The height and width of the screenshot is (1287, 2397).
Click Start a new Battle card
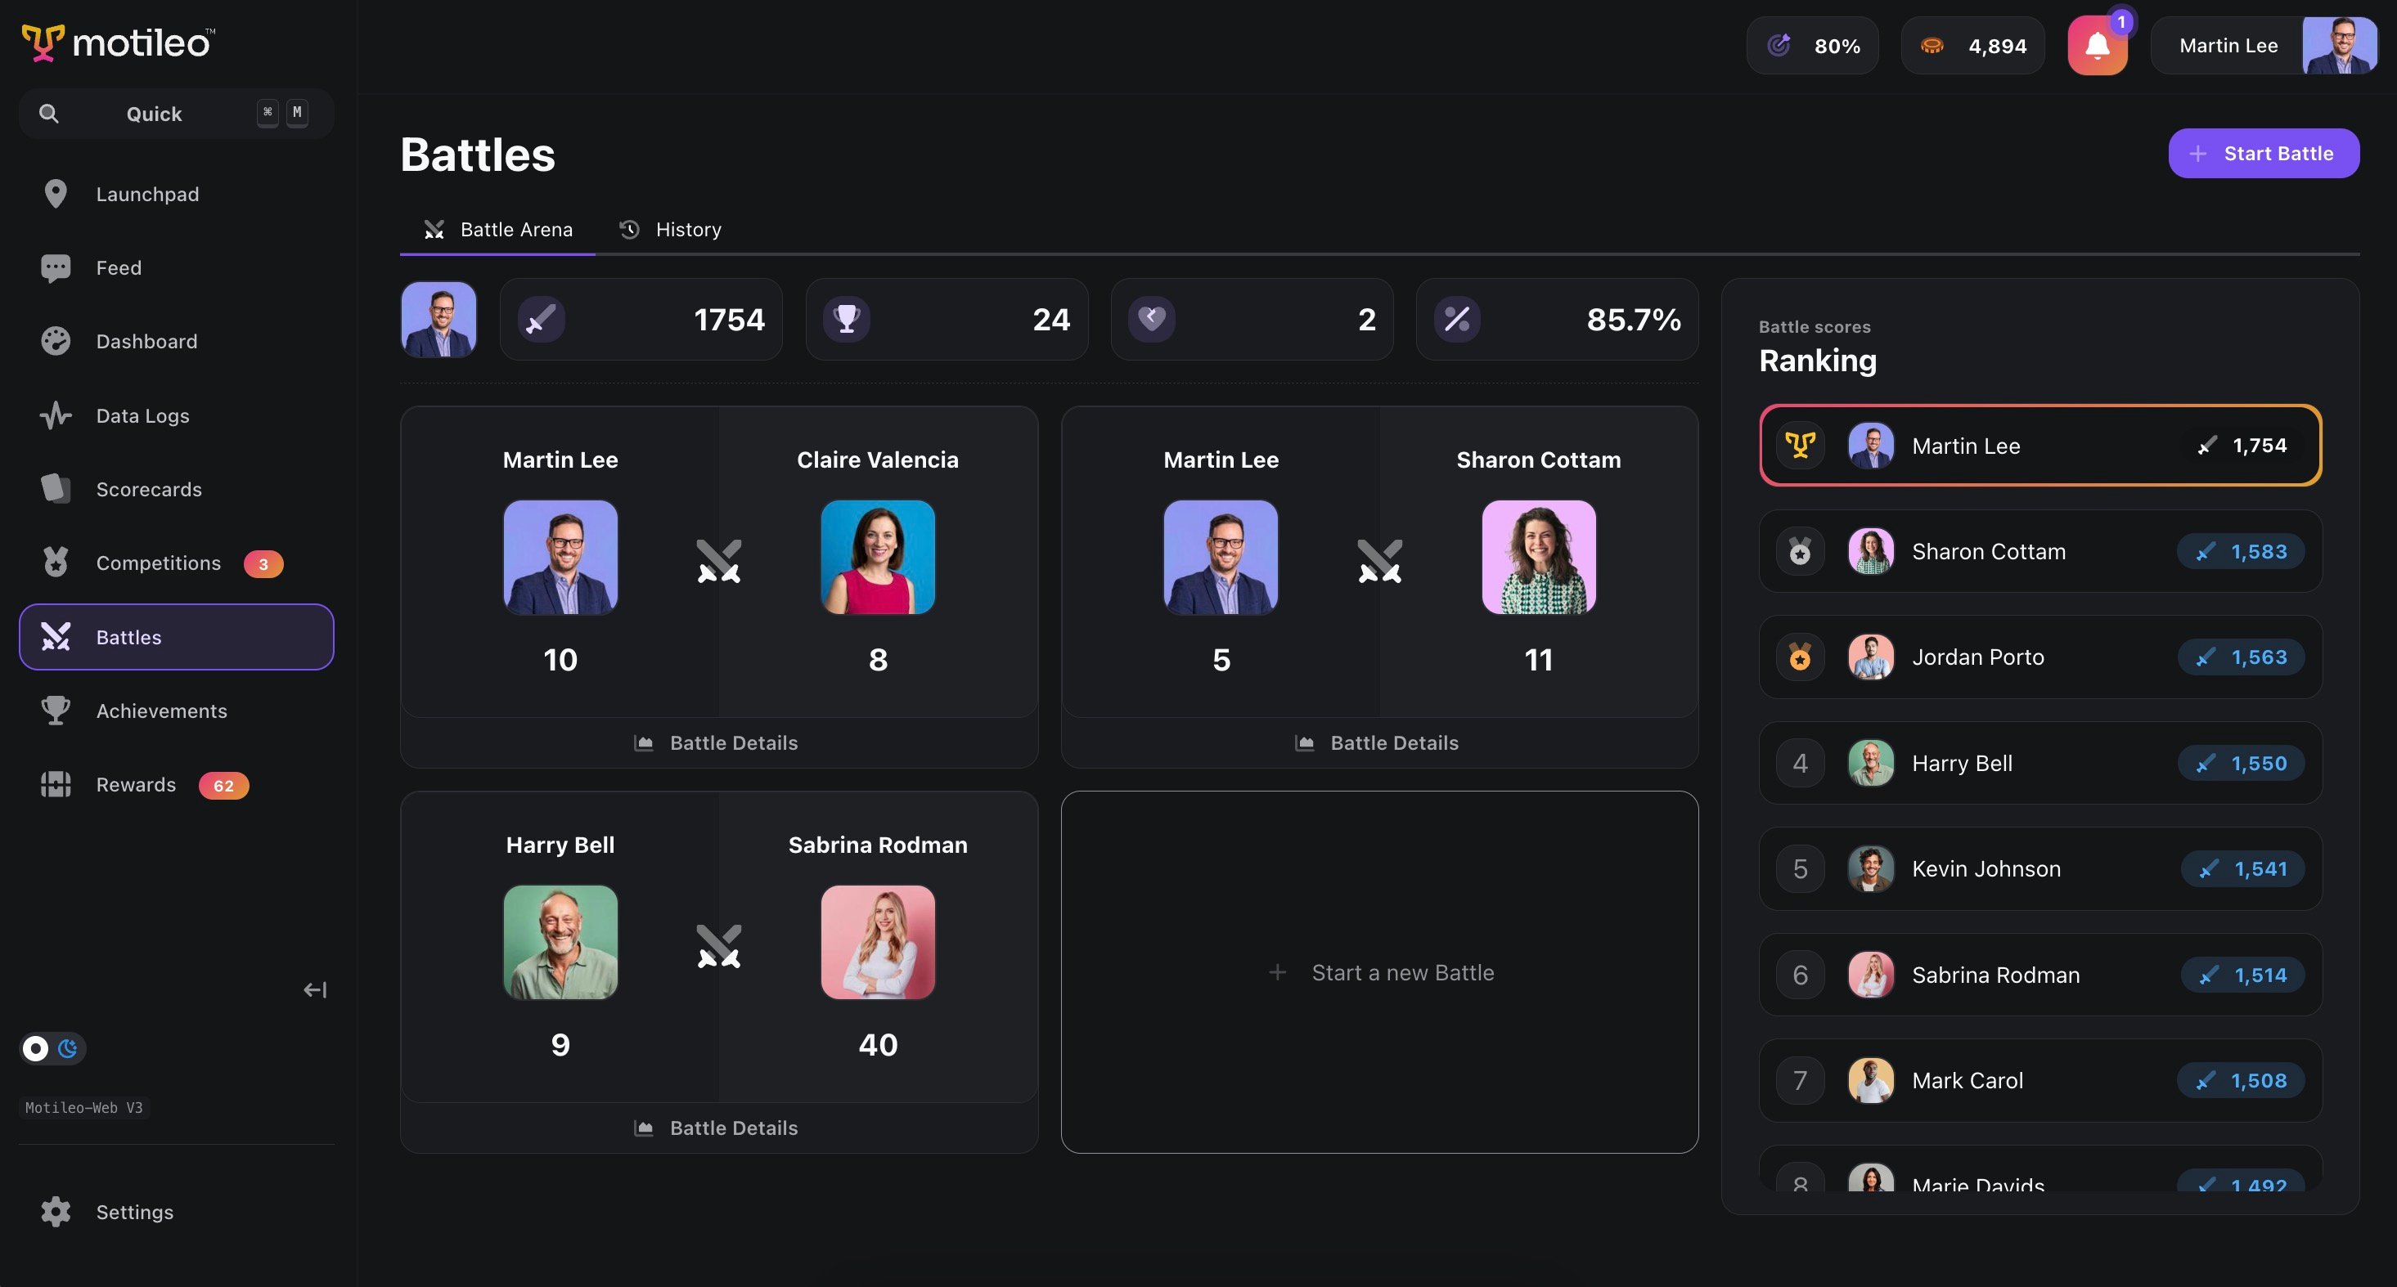pyautogui.click(x=1379, y=973)
